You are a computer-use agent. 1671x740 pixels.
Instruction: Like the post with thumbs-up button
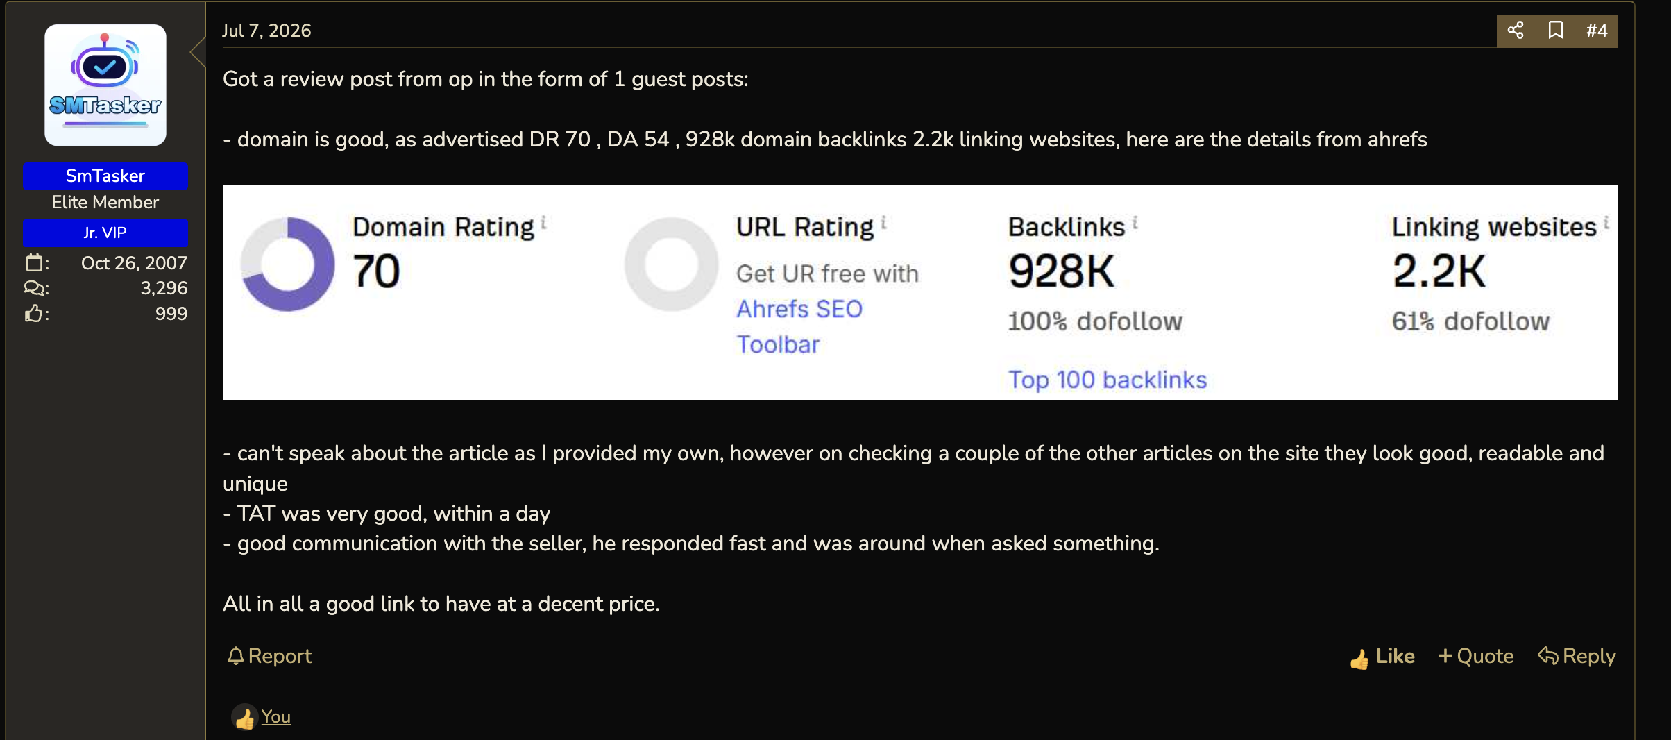[x=1382, y=657]
